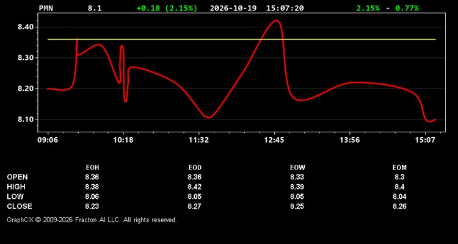Select the EOD column header
458x244 pixels.
[195, 168]
